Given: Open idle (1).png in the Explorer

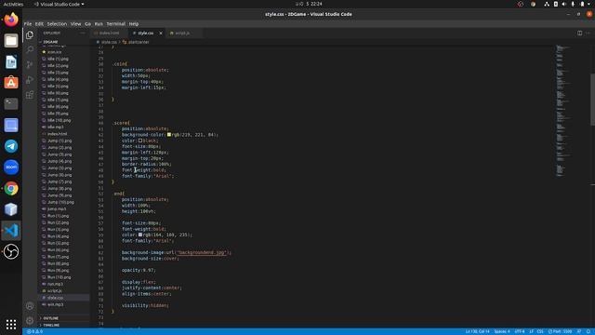Looking at the screenshot, I should coord(58,59).
